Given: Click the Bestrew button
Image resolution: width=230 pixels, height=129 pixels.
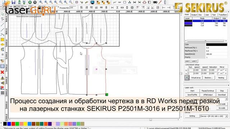Looking at the screenshot, I should click(208, 78).
